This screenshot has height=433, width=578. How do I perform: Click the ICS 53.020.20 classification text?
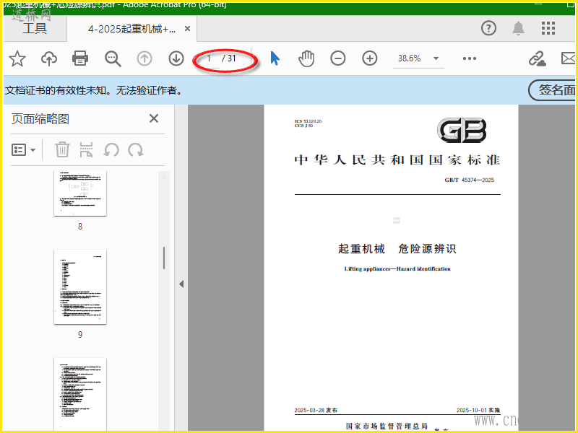(x=308, y=121)
